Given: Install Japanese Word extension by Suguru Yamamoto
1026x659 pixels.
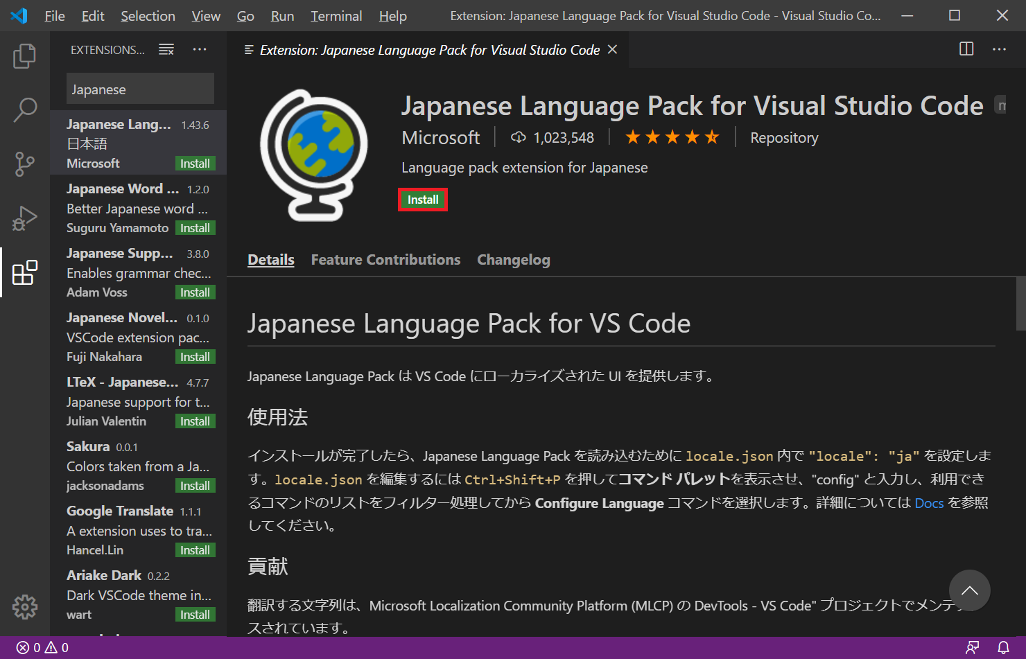Looking at the screenshot, I should pyautogui.click(x=195, y=228).
